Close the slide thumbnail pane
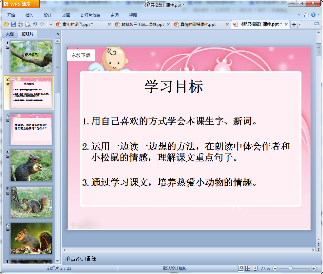The width and height of the screenshot is (323, 274). (58, 34)
